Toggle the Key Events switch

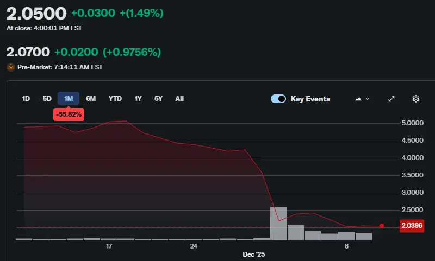(278, 99)
